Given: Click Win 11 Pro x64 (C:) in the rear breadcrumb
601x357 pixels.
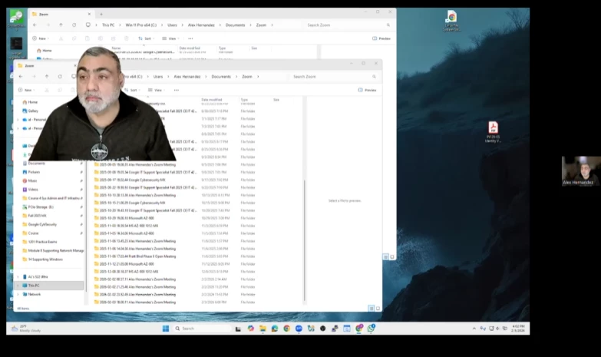Looking at the screenshot, I should point(141,25).
